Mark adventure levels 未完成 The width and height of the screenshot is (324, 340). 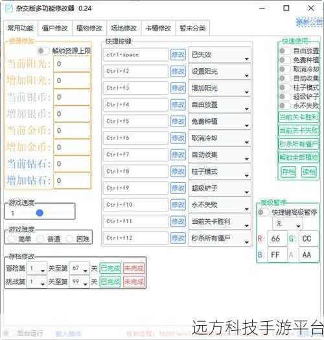134,269
